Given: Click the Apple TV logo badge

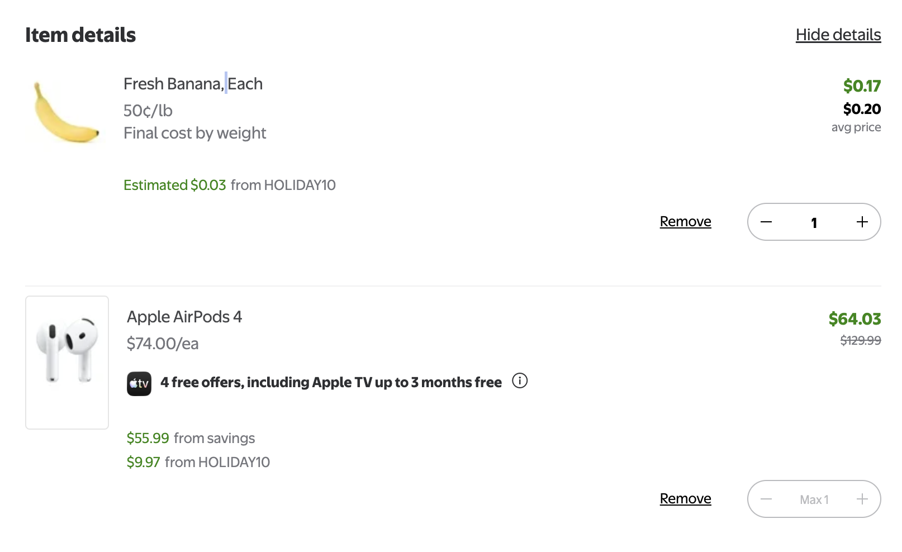Looking at the screenshot, I should pos(139,384).
